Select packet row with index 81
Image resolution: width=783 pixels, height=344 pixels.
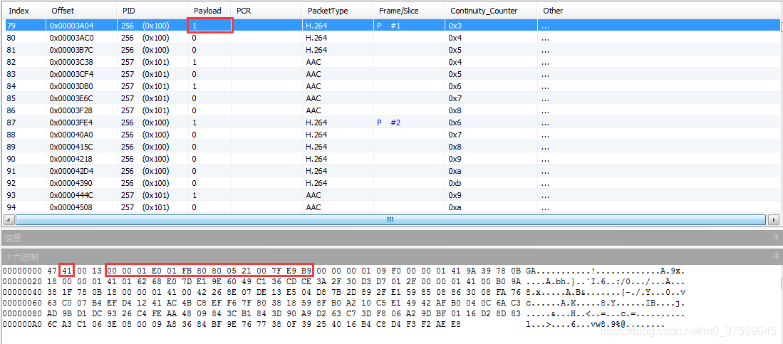pos(393,50)
